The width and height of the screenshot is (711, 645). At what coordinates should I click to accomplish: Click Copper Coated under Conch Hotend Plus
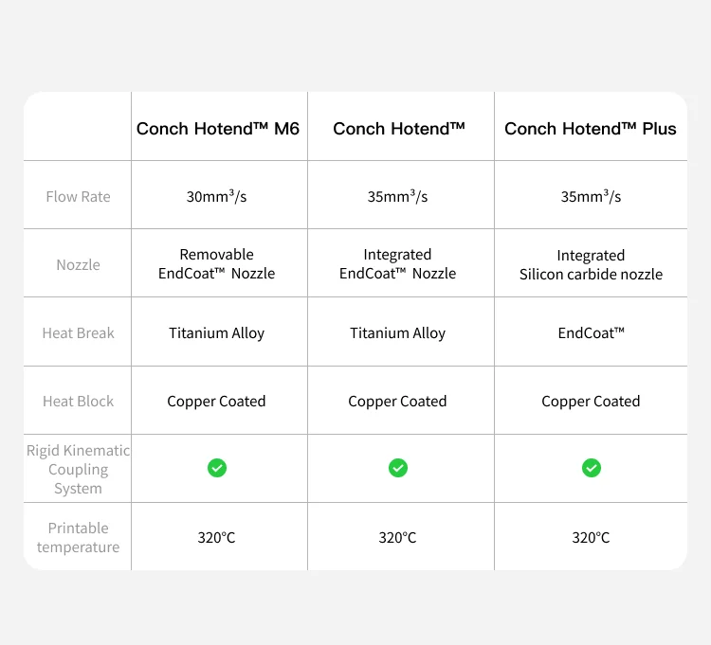pos(591,402)
